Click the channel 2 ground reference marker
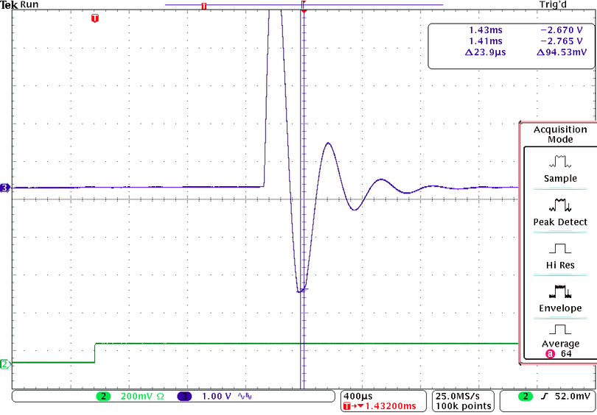The height and width of the screenshot is (415, 597). coord(5,364)
